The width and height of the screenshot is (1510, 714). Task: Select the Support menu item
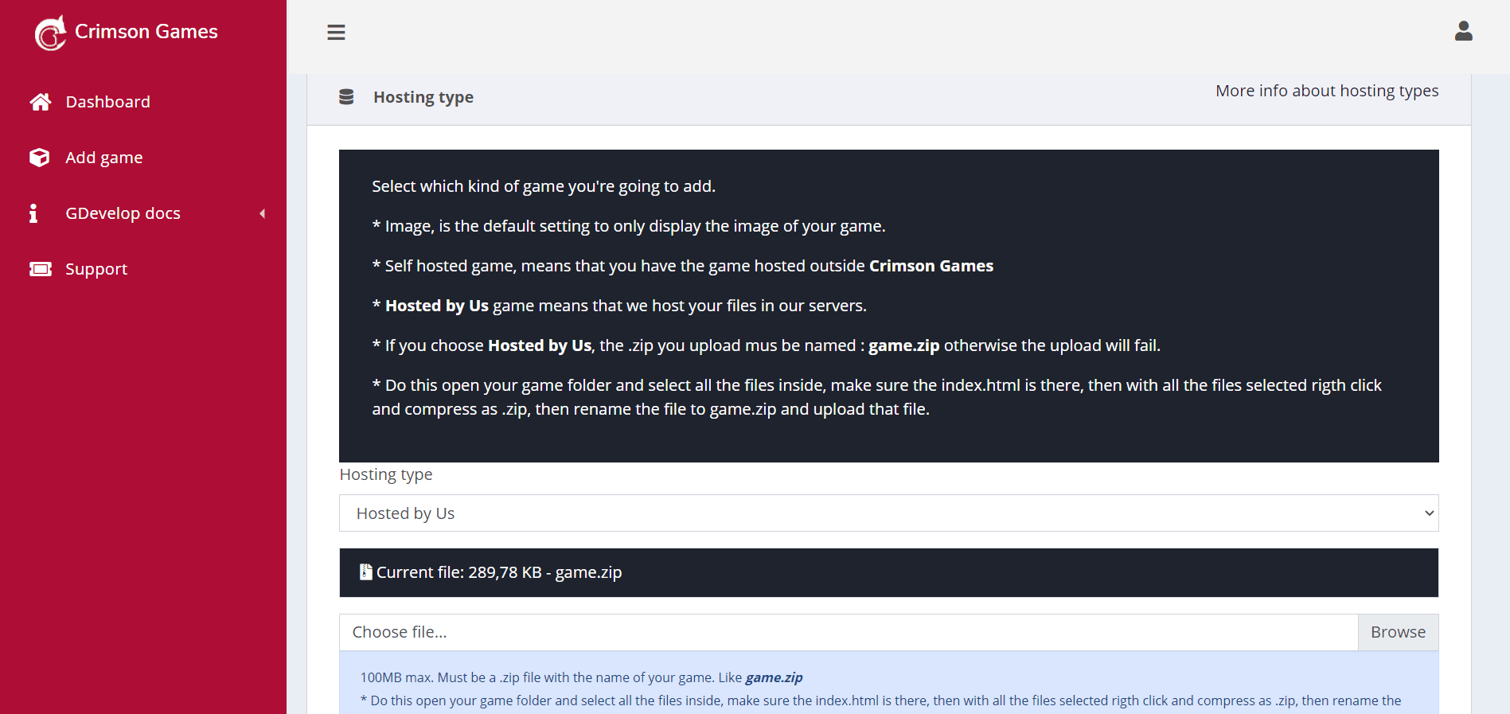[x=96, y=269]
